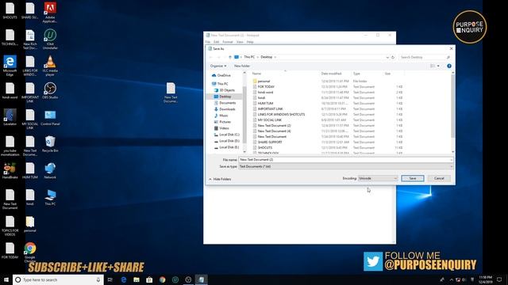Select the TOPICS FOR VIDEOS desktop file

click(x=10, y=226)
